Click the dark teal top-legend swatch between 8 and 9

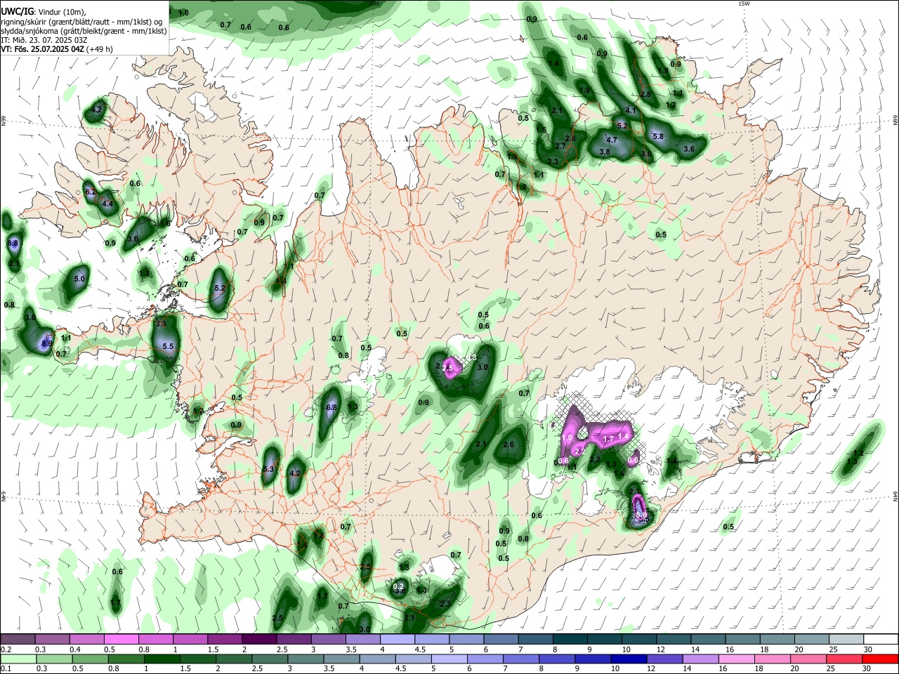569,640
